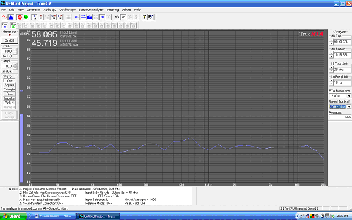Open the Spectrum Analyzer menu

pyautogui.click(x=91, y=10)
